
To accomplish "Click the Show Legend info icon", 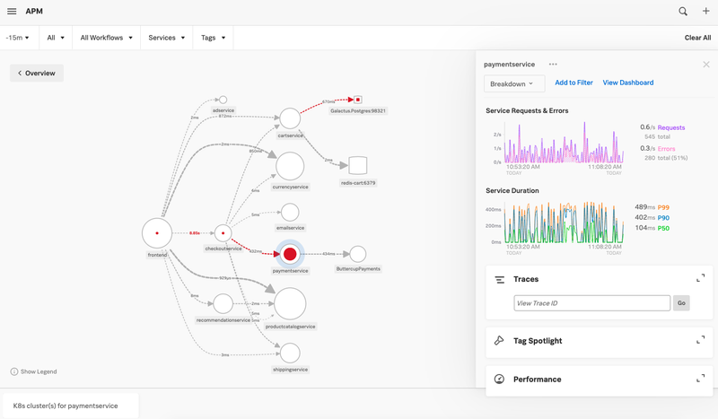I will click(14, 371).
